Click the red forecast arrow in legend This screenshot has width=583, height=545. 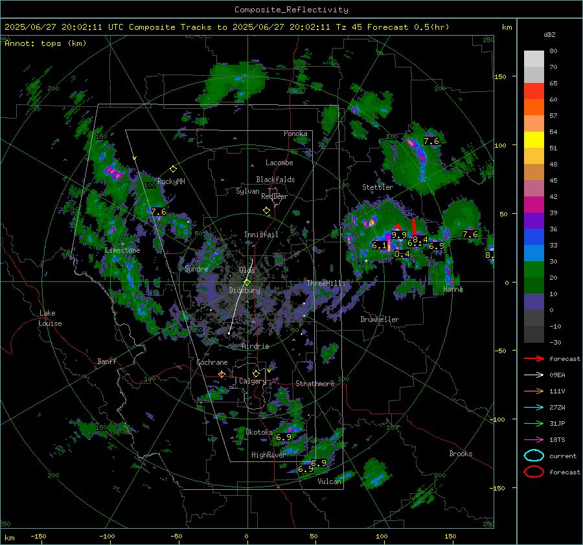pyautogui.click(x=534, y=358)
